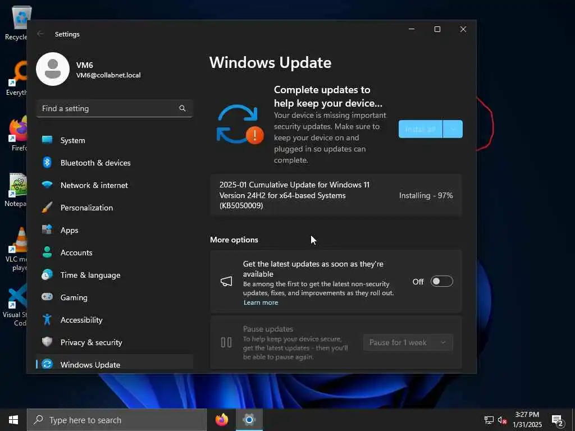Click the Privacy & security shield icon

click(47, 342)
